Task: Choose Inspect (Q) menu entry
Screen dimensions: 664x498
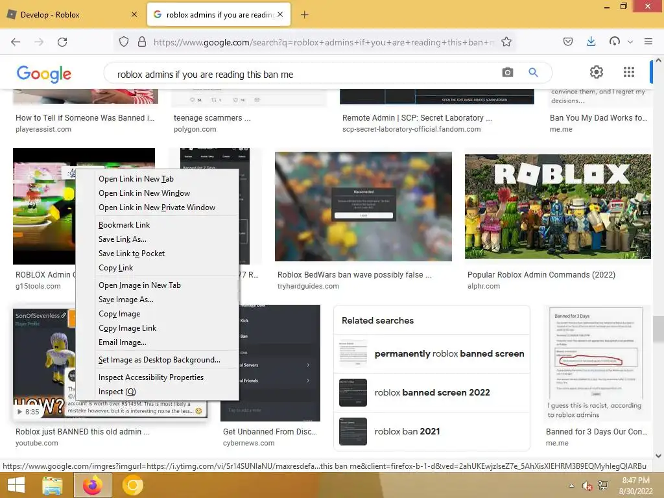Action: click(x=158, y=392)
